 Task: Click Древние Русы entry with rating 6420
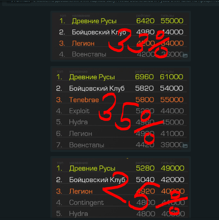pos(94,21)
